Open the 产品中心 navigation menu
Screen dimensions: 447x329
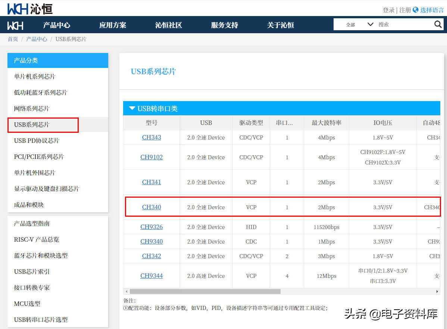[x=57, y=25]
